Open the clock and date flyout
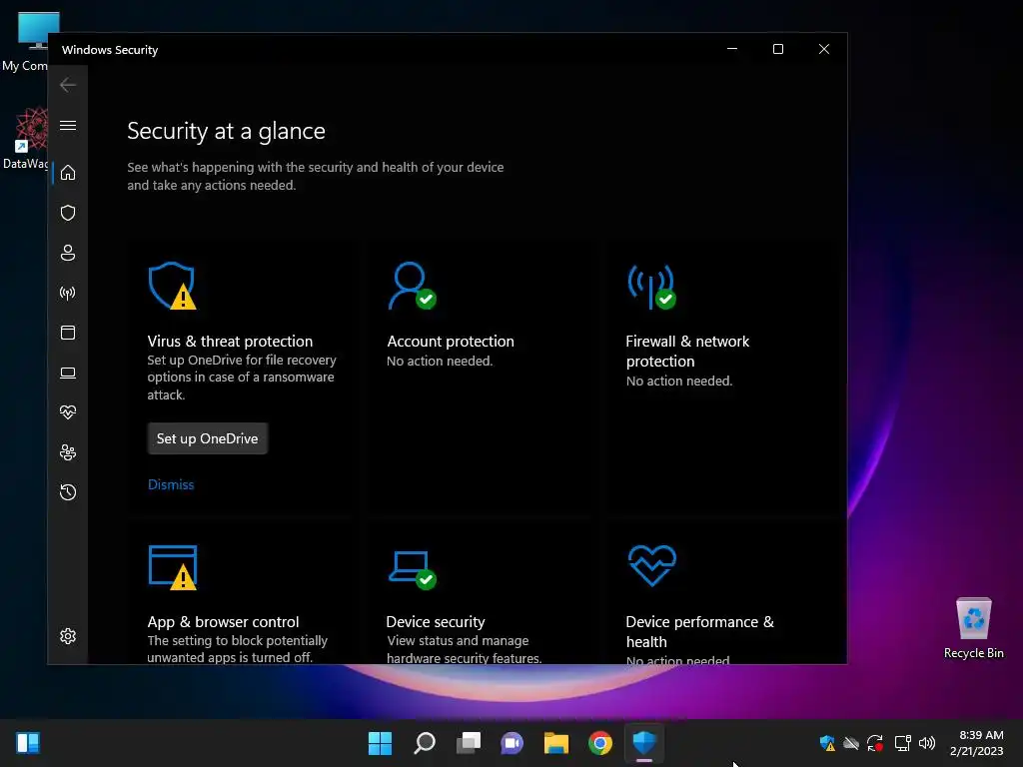1023x767 pixels. pos(977,743)
